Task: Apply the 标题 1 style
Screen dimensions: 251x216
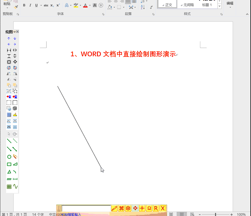Action: point(207,5)
